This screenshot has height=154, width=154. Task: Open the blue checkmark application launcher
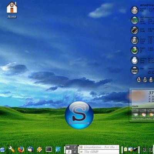point(58,149)
